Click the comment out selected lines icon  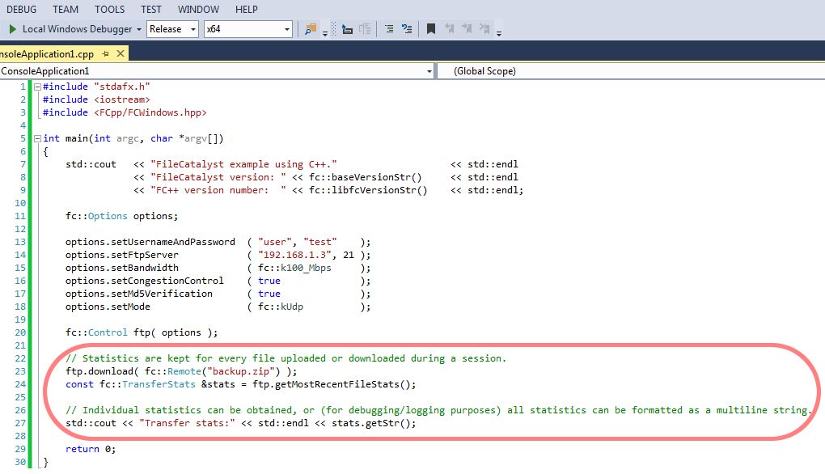coord(389,29)
